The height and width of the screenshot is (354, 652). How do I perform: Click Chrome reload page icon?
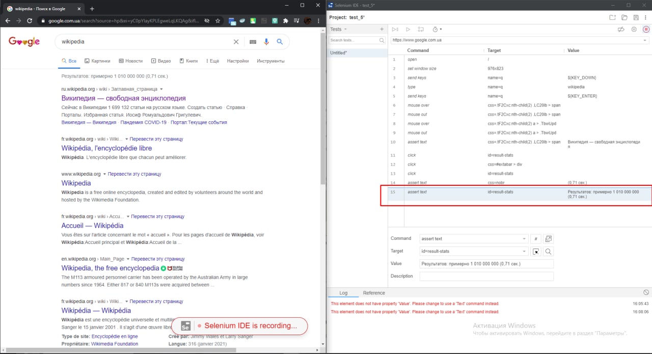pyautogui.click(x=30, y=21)
